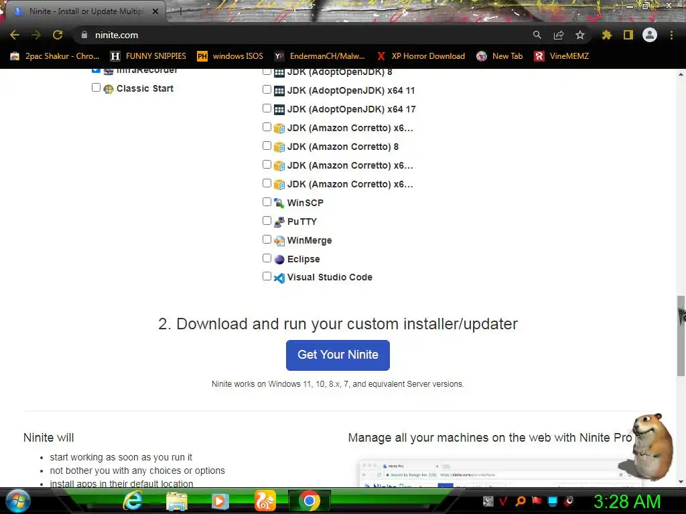Check the WinMerge checkbox
This screenshot has width=686, height=514.
tap(267, 240)
